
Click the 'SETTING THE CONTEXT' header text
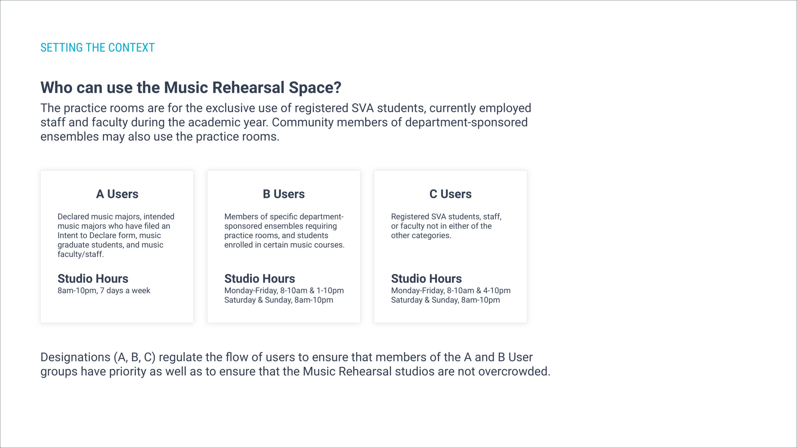coord(97,48)
